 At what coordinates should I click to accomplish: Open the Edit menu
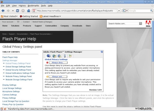(x=8, y=6)
